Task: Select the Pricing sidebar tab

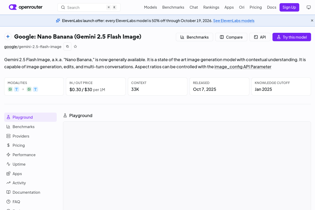Action: (30, 145)
